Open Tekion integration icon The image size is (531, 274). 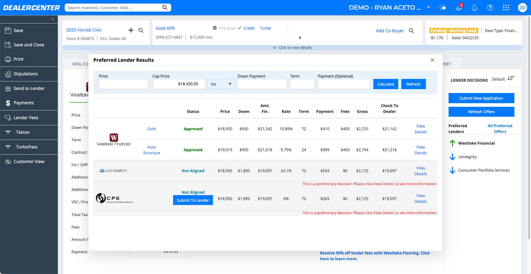click(x=8, y=132)
